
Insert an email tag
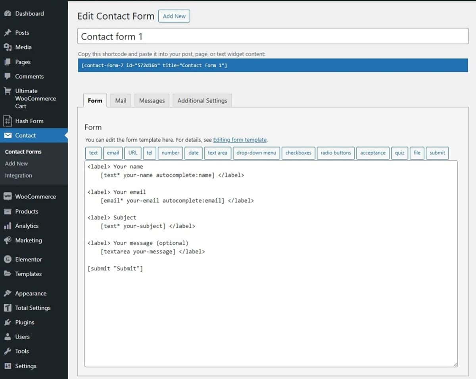click(113, 153)
